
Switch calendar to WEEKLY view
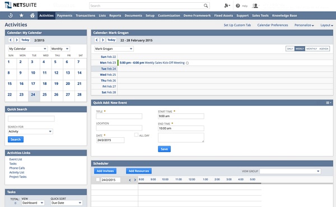click(300, 49)
